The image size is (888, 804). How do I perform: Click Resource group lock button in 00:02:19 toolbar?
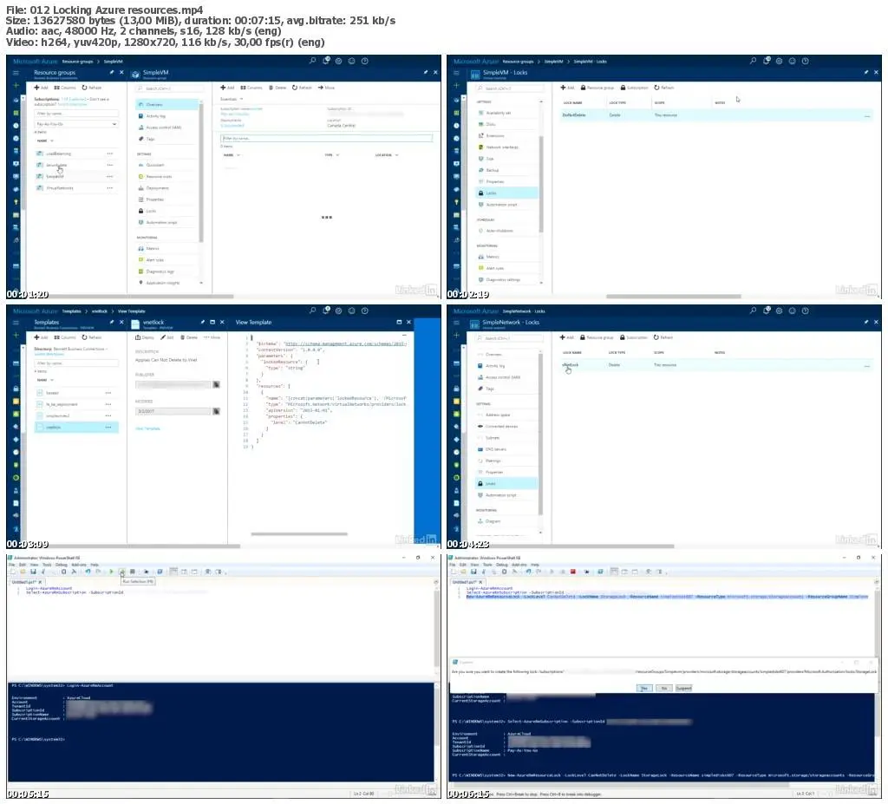(597, 88)
